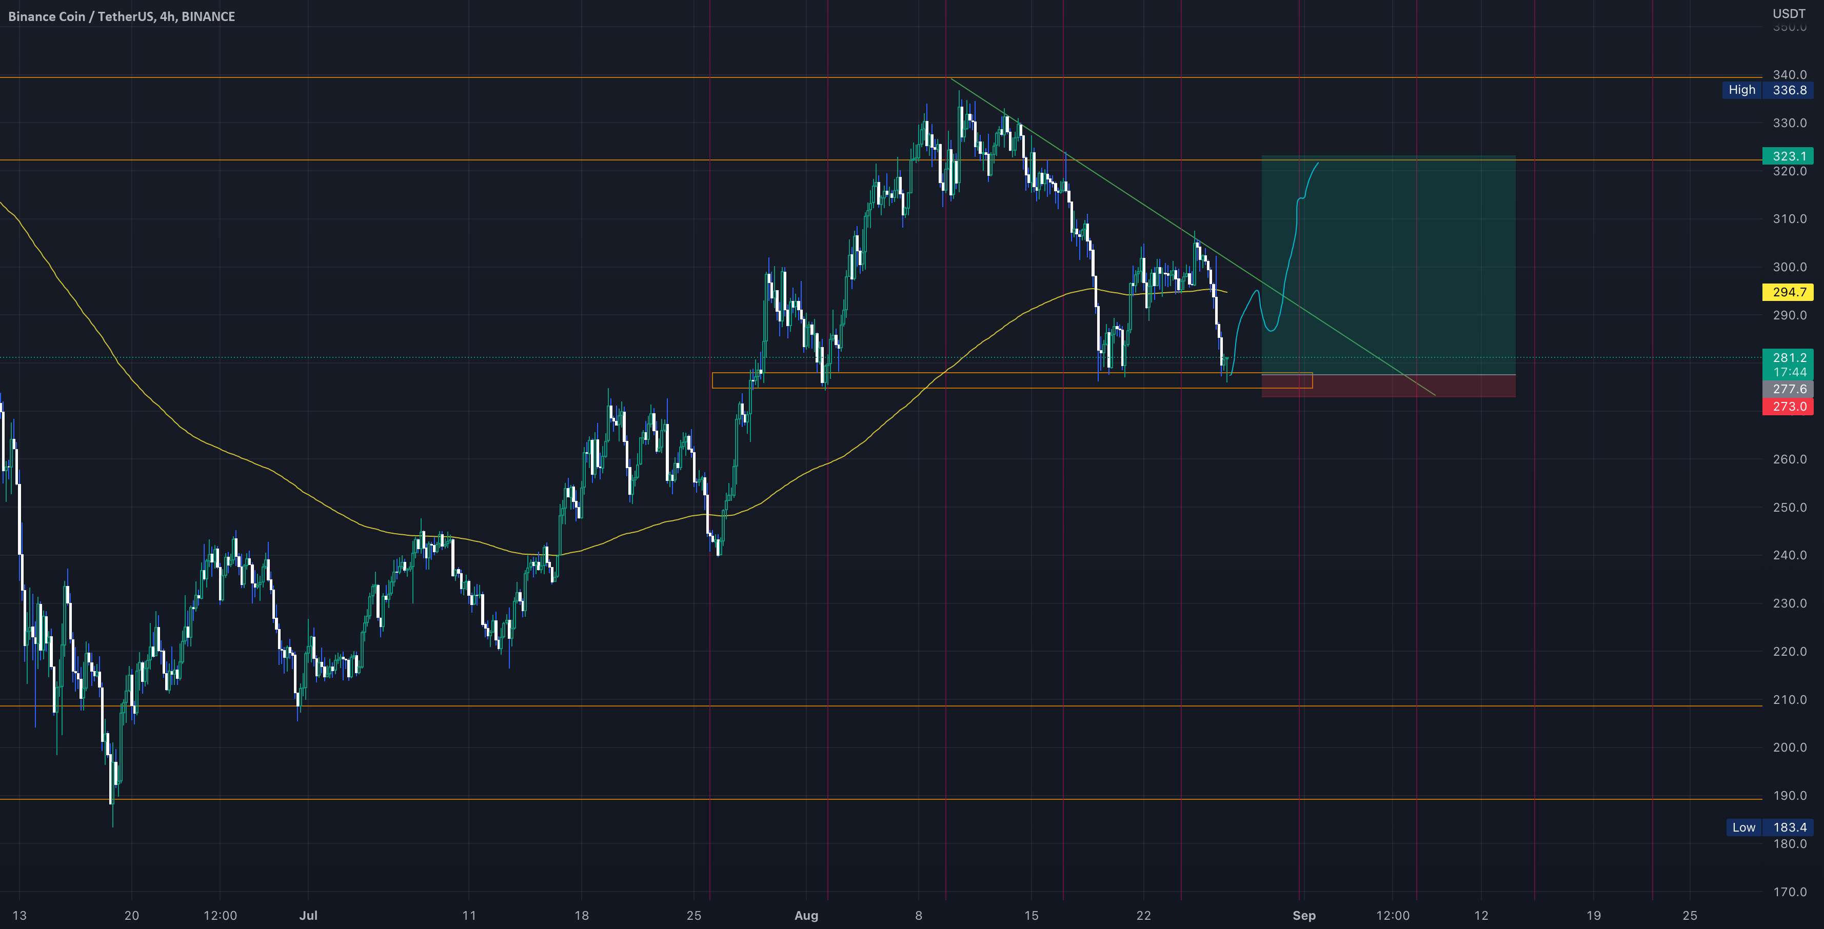Screen dimensions: 1824x929
Task: Click the 19 date label on time axis
Action: click(x=1593, y=916)
